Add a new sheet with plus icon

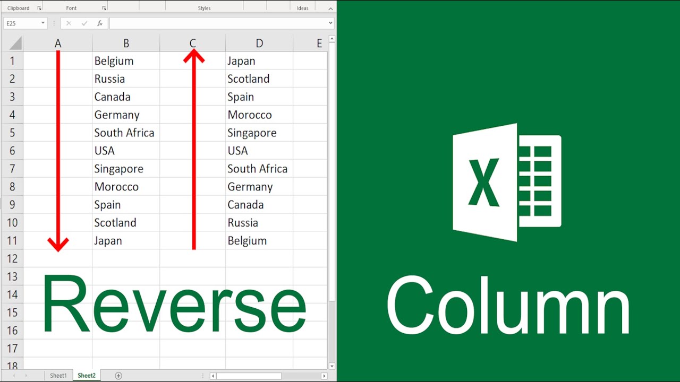pyautogui.click(x=118, y=376)
